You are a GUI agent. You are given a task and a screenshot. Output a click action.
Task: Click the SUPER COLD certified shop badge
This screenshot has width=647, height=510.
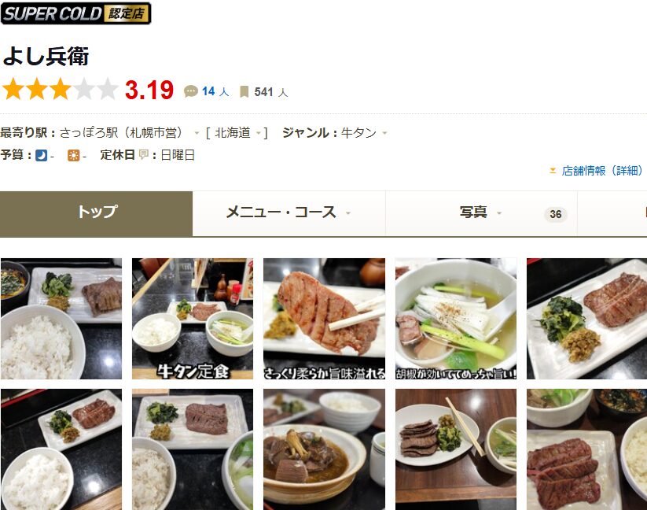pos(76,13)
